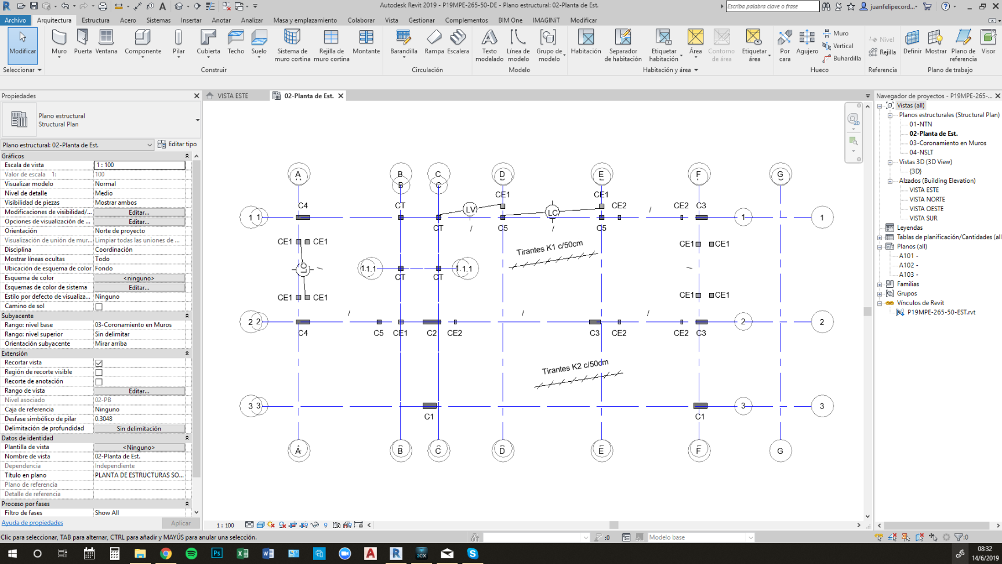This screenshot has width=1002, height=564.
Task: Open the Escala de vista dropdown
Action: coord(139,165)
